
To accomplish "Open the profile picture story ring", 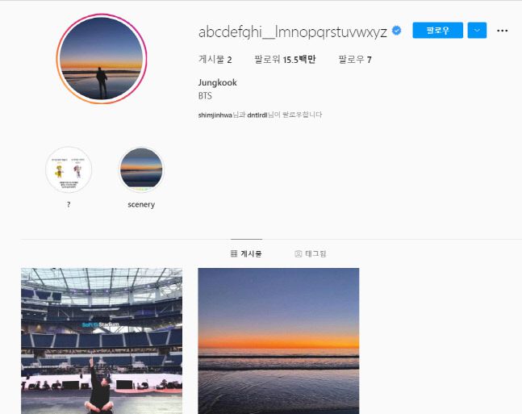I will click(x=102, y=59).
